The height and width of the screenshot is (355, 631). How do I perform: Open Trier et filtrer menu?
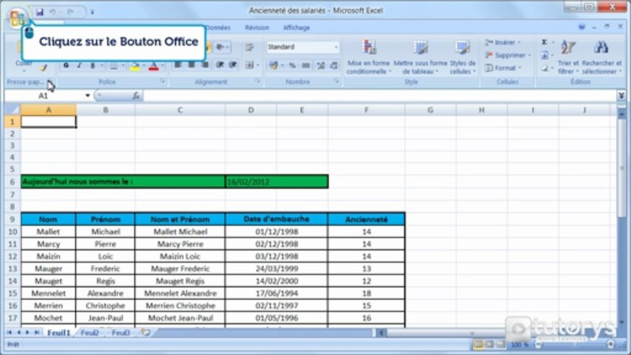click(x=568, y=57)
